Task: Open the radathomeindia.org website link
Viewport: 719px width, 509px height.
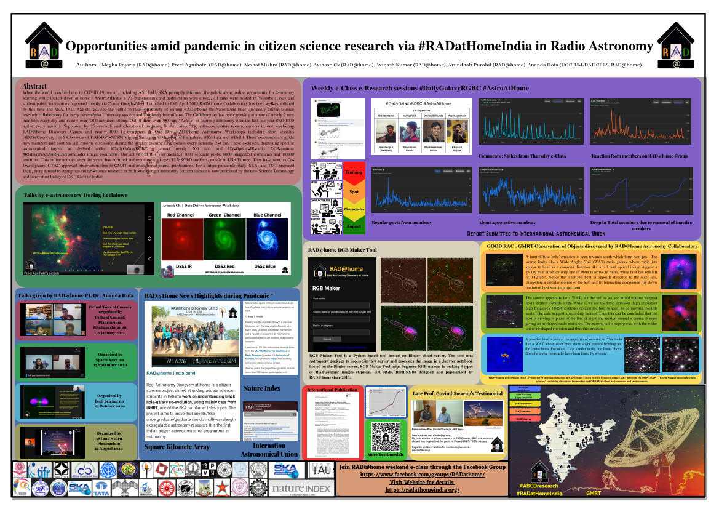Action: (x=422, y=490)
